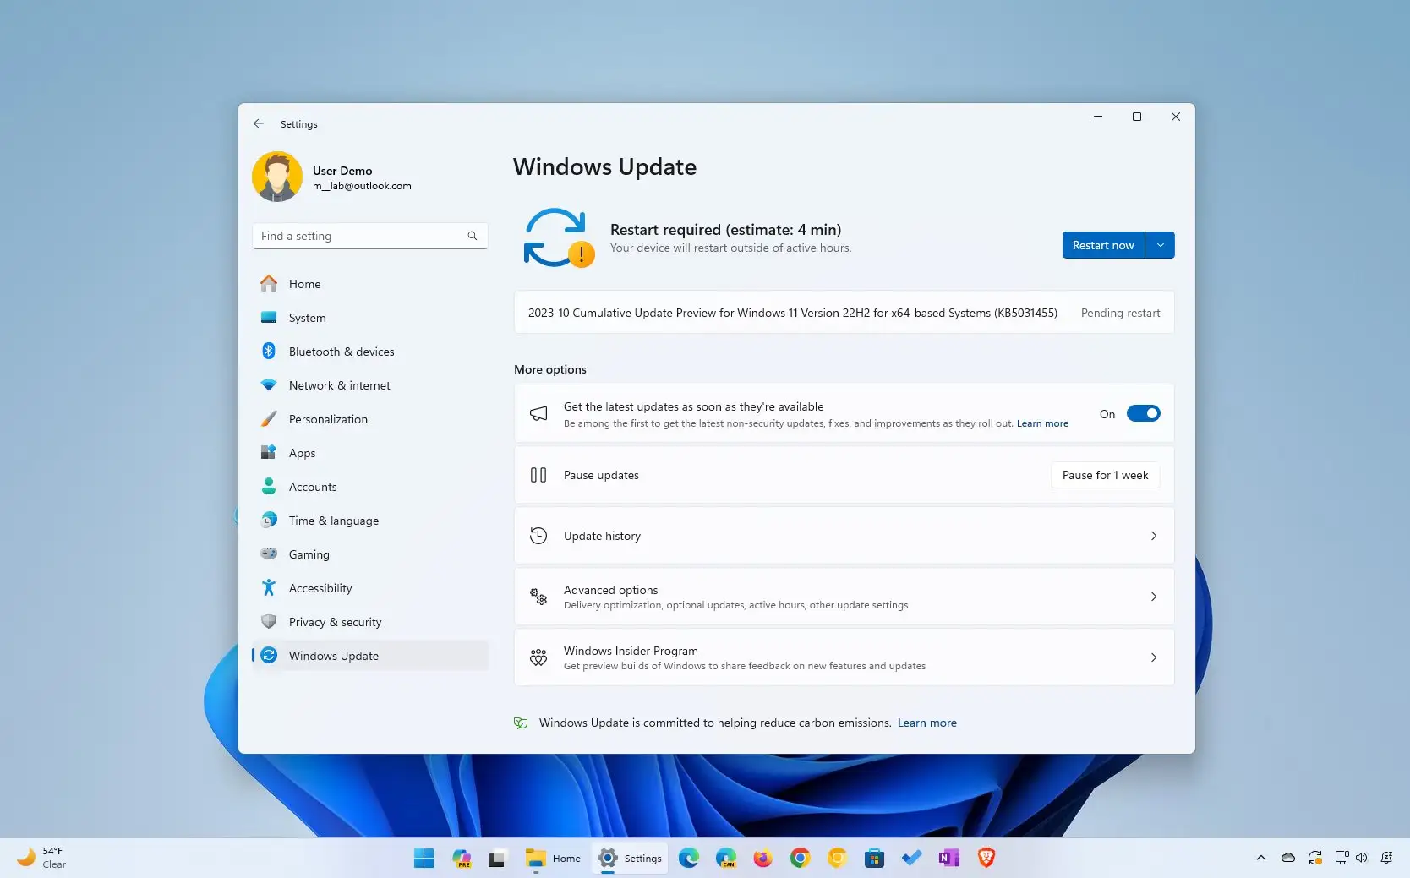Click the Find a setting search box
Image resolution: width=1410 pixels, height=878 pixels.
click(x=370, y=236)
